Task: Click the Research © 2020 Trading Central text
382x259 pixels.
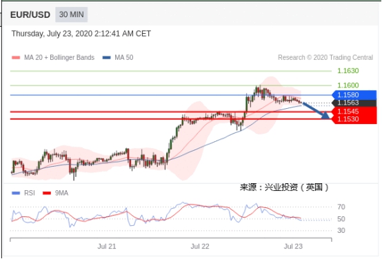Action: point(325,57)
